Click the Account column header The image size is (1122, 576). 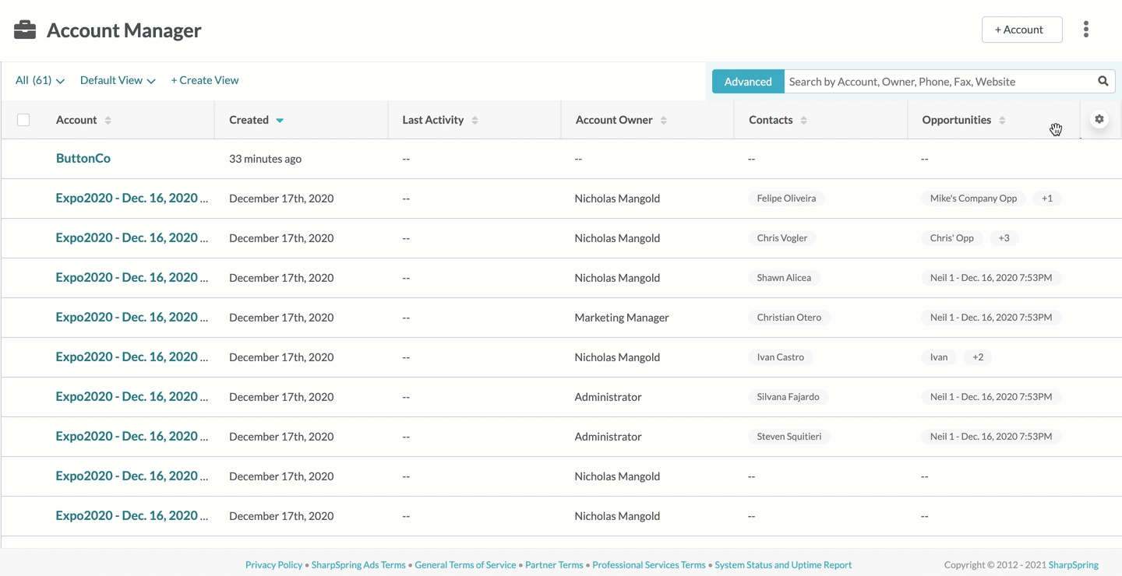pos(76,120)
